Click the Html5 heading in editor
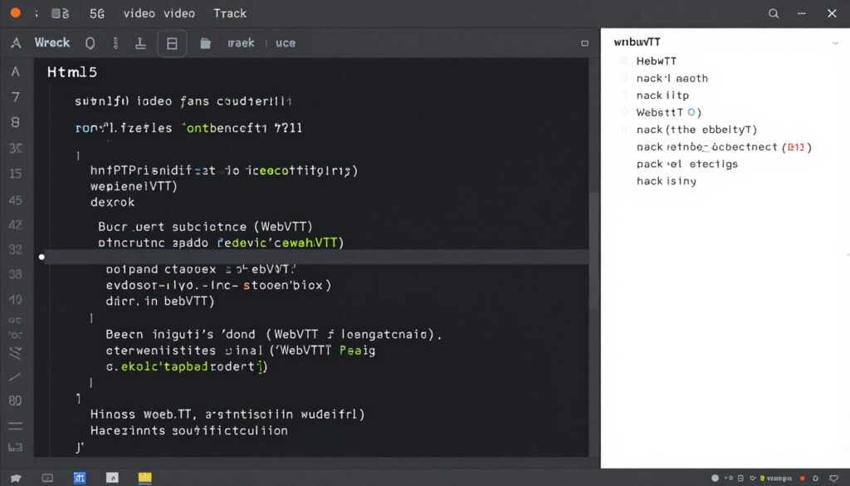Image resolution: width=850 pixels, height=486 pixels. pyautogui.click(x=72, y=72)
